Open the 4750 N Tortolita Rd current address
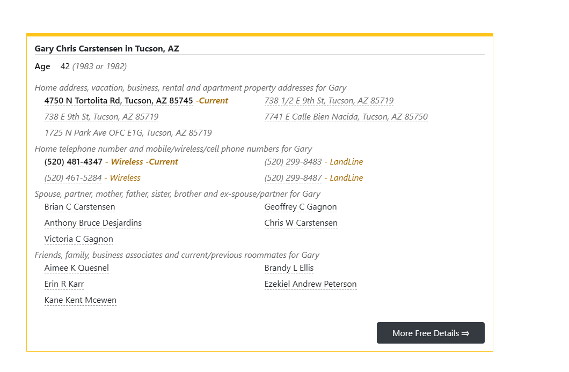Screen dimensions: 569x372 pyautogui.click(x=119, y=101)
